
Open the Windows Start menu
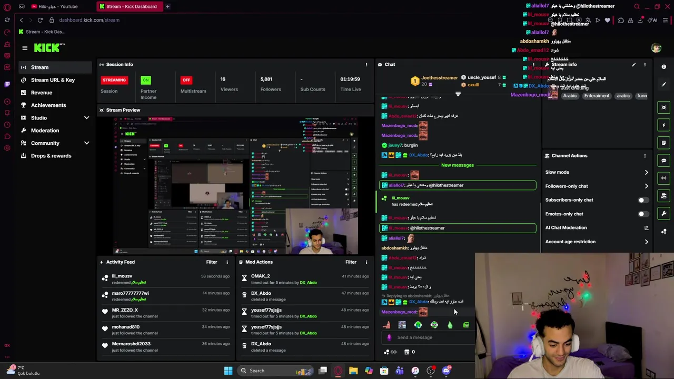(228, 371)
